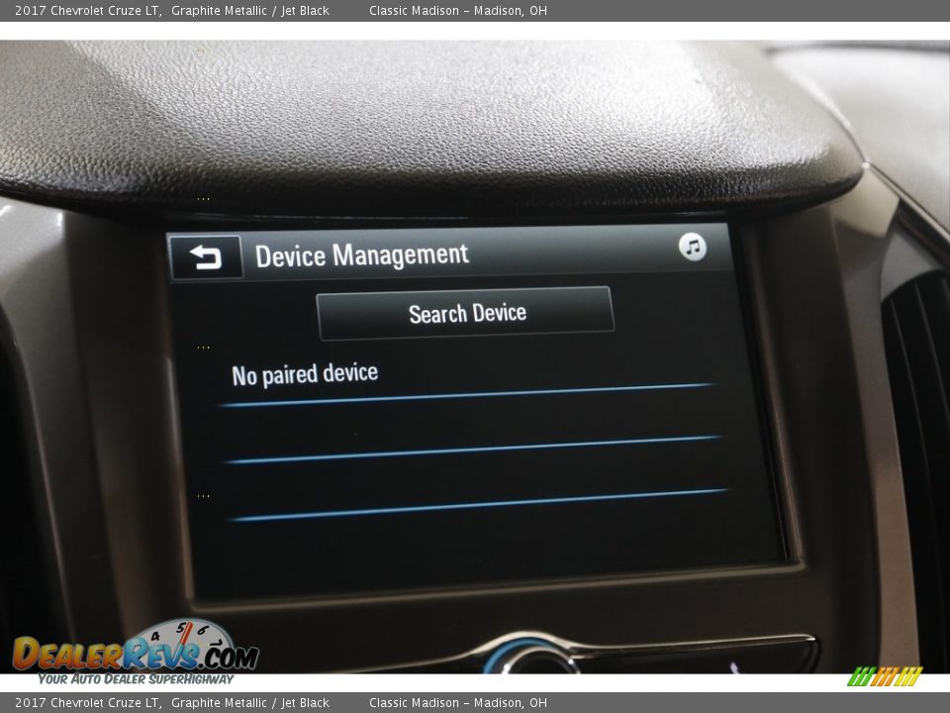950x713 pixels.
Task: Click the "Device Management" screen title
Action: (x=362, y=255)
